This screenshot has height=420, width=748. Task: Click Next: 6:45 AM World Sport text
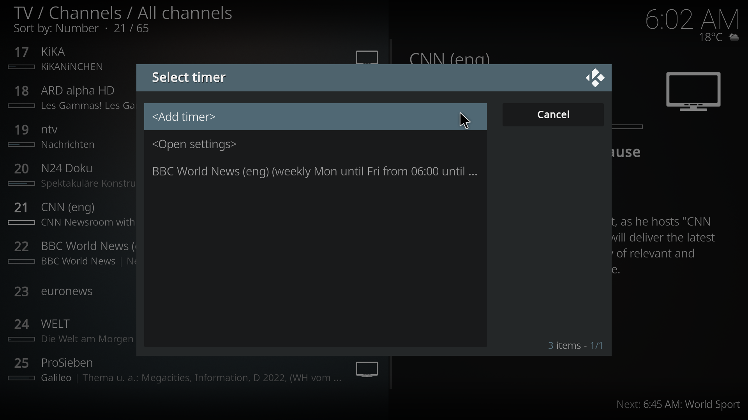coord(678,405)
